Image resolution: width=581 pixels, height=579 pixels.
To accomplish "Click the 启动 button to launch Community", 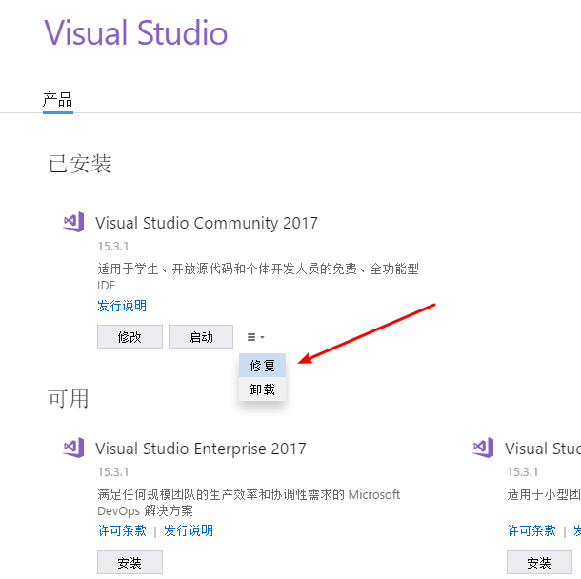I will point(201,337).
